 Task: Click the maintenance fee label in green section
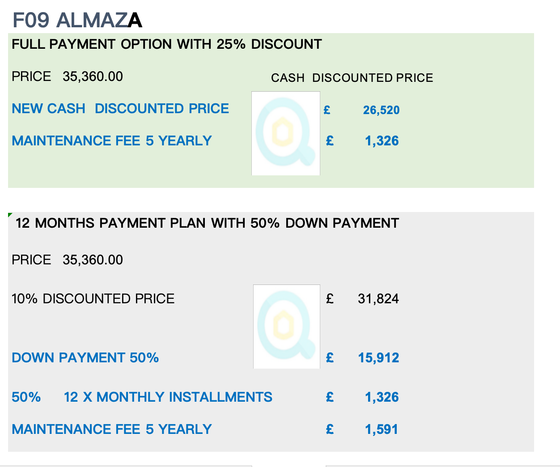(112, 141)
